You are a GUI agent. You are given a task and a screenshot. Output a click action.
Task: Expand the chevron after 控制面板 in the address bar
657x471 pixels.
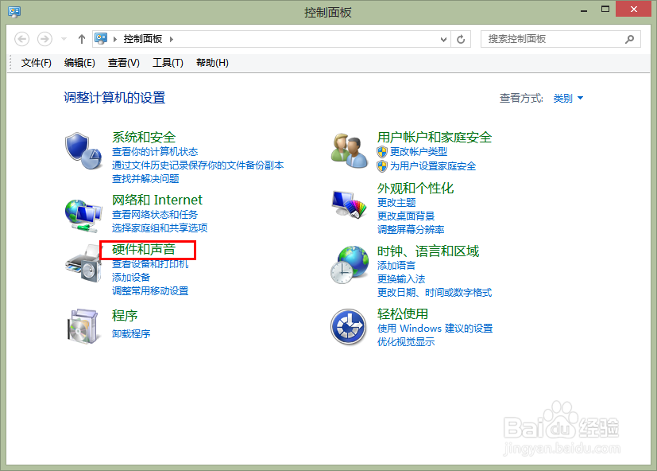(172, 39)
